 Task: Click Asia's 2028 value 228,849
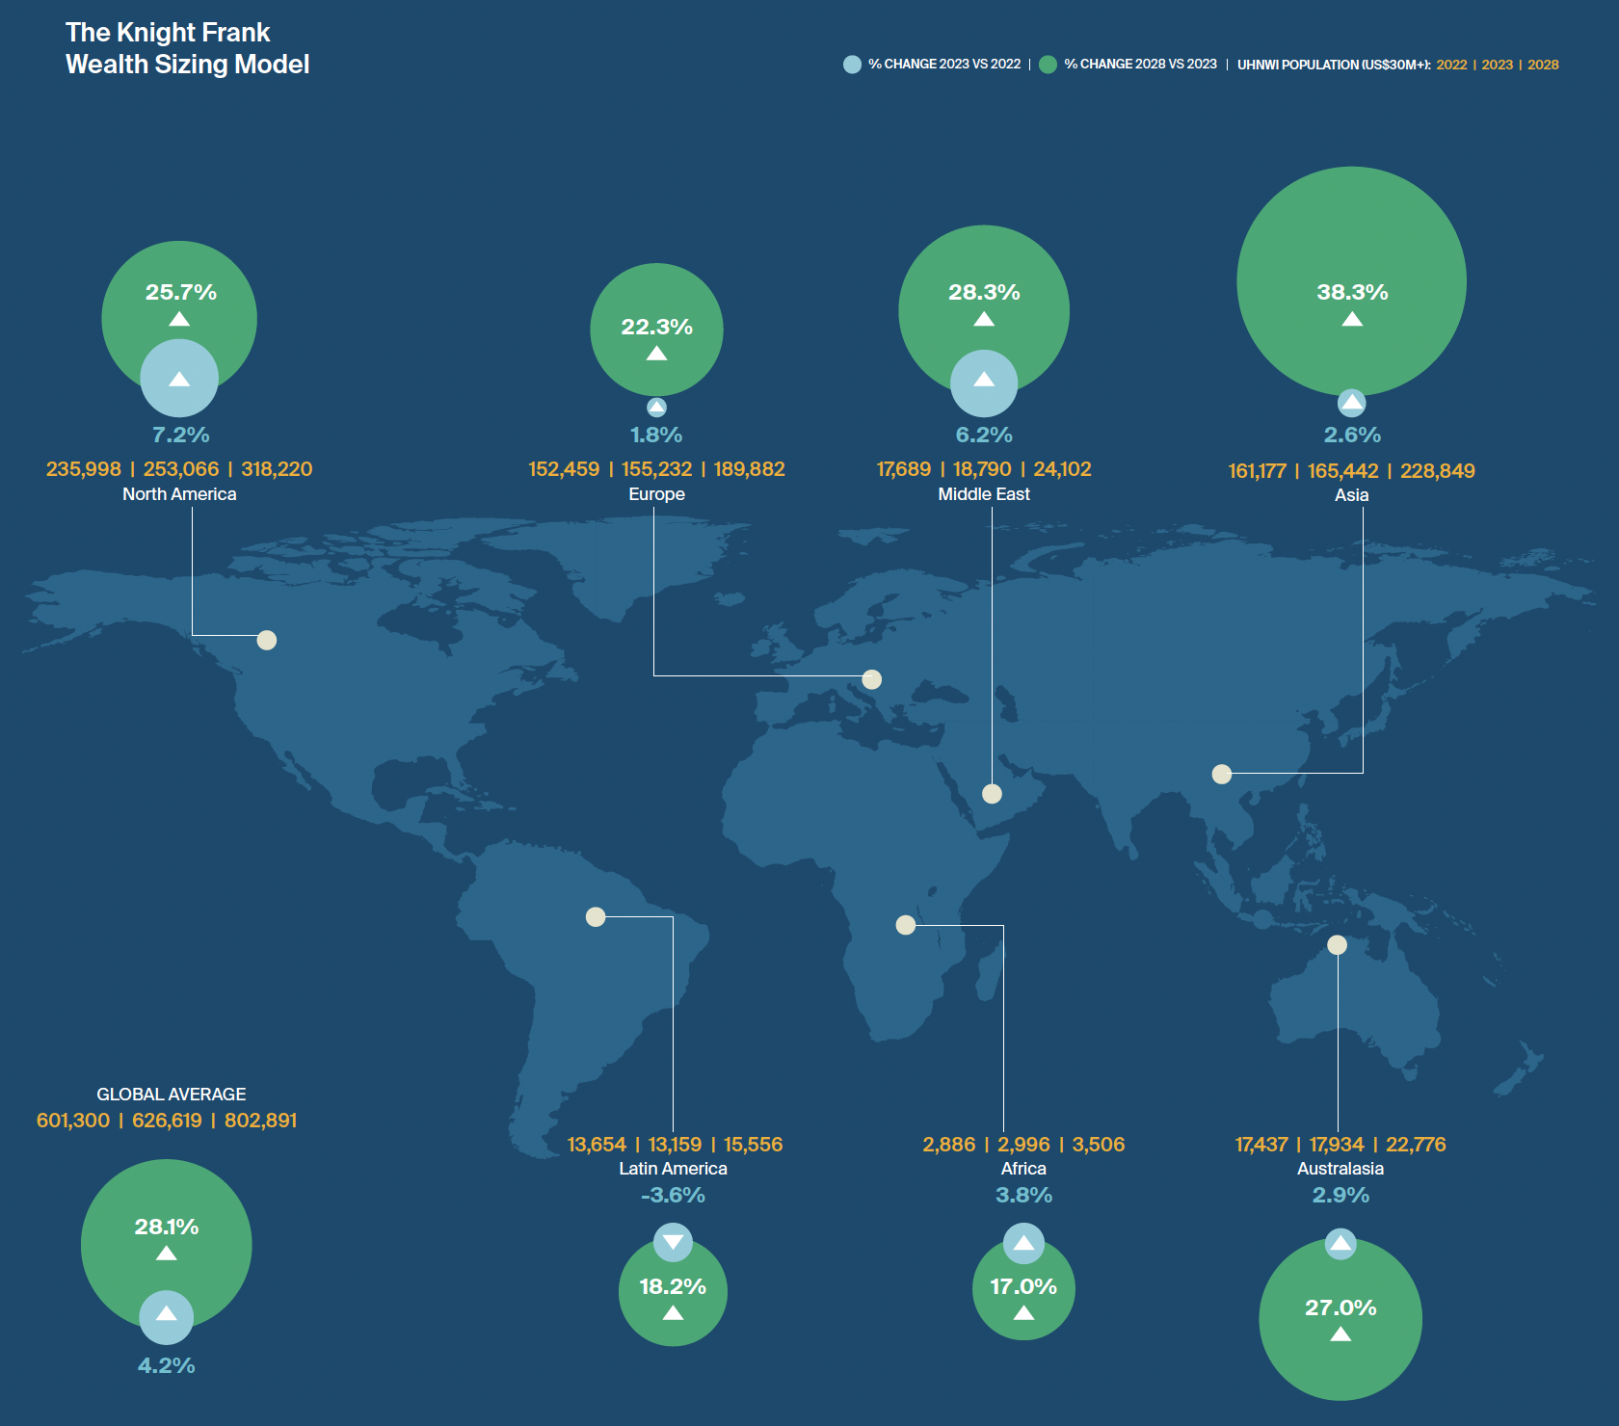coord(1437,471)
